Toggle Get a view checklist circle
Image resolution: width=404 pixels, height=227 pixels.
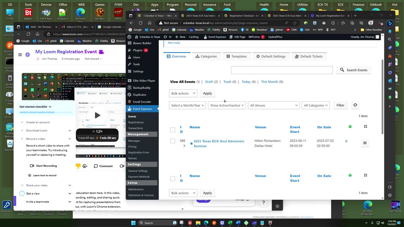(x=22, y=194)
